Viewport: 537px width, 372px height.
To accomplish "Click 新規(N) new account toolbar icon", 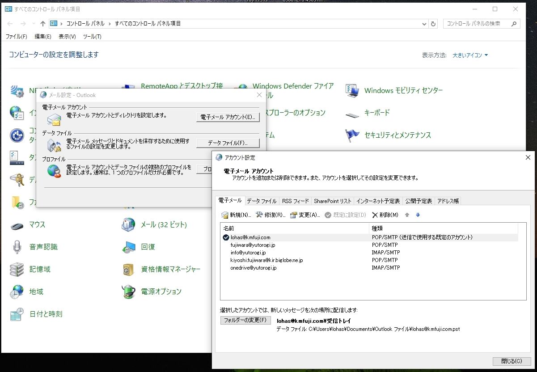I will point(225,215).
